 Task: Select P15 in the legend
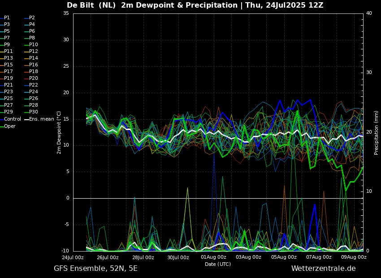click(9, 65)
